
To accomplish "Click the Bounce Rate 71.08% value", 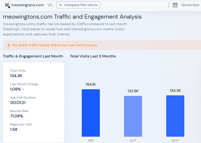I will pos(17,116).
